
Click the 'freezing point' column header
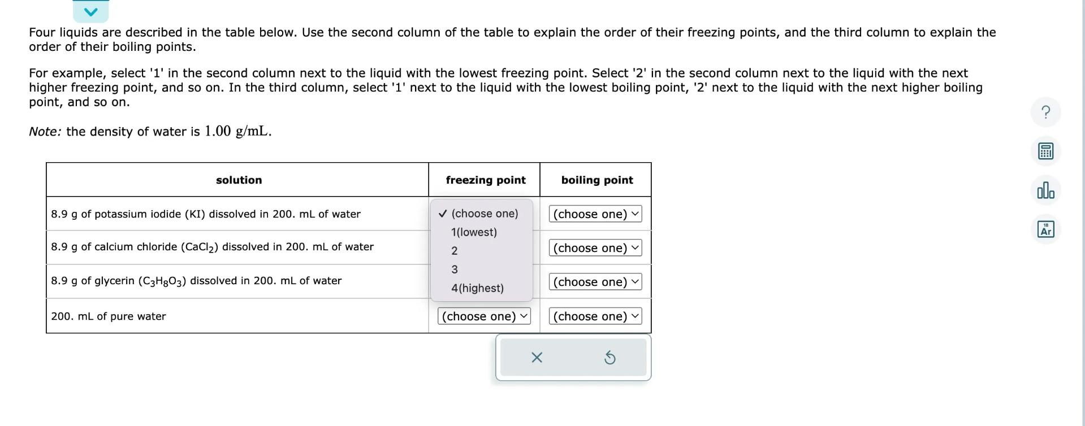tap(485, 180)
